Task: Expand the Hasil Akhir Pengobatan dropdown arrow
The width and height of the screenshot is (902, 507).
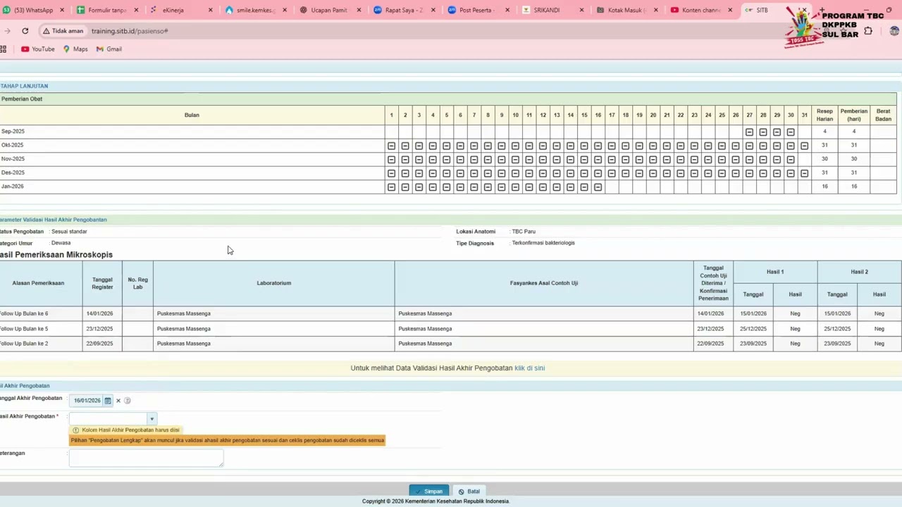Action: point(152,419)
